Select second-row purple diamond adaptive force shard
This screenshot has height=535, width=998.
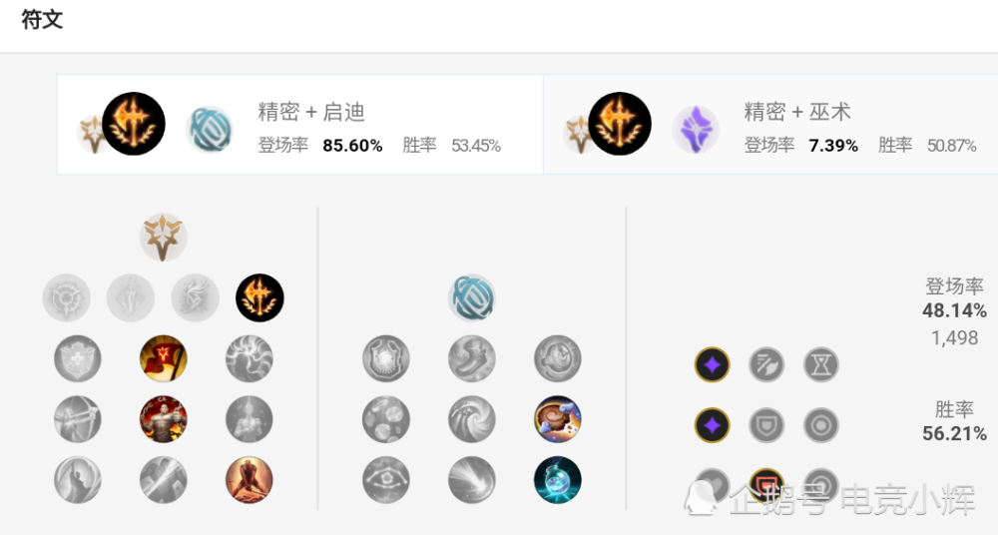tap(713, 425)
